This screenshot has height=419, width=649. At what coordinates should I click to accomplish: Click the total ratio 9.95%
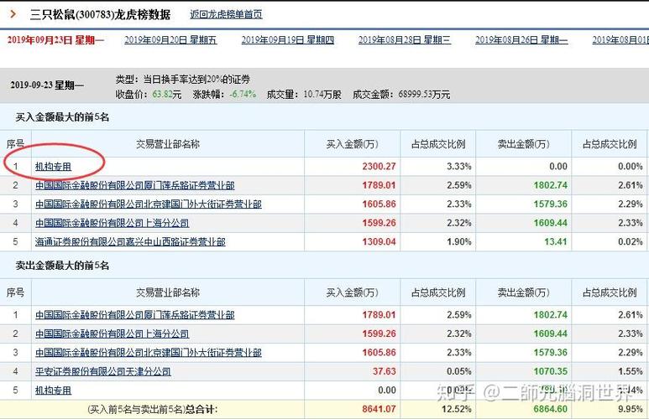coord(631,409)
